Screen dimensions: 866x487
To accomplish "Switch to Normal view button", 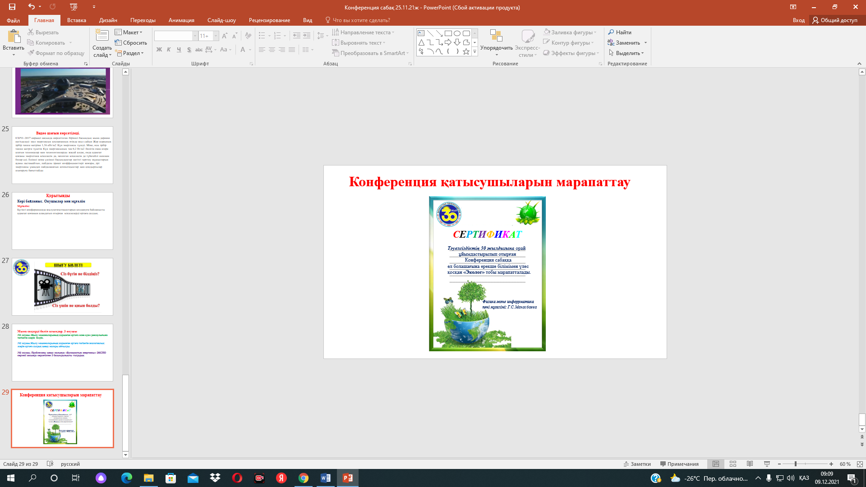I will point(716,464).
